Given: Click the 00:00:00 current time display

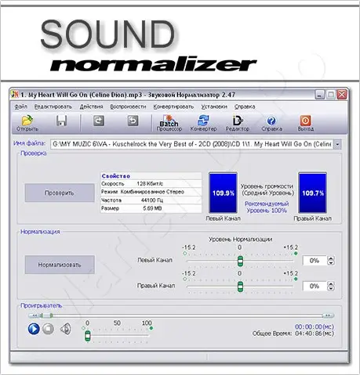Looking at the screenshot, I should 315,326.
